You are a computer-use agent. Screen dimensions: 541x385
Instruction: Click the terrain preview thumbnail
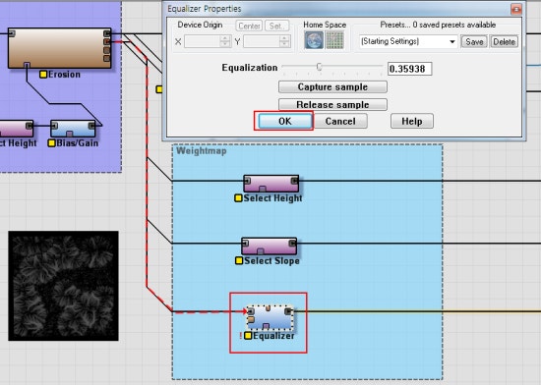point(64,286)
